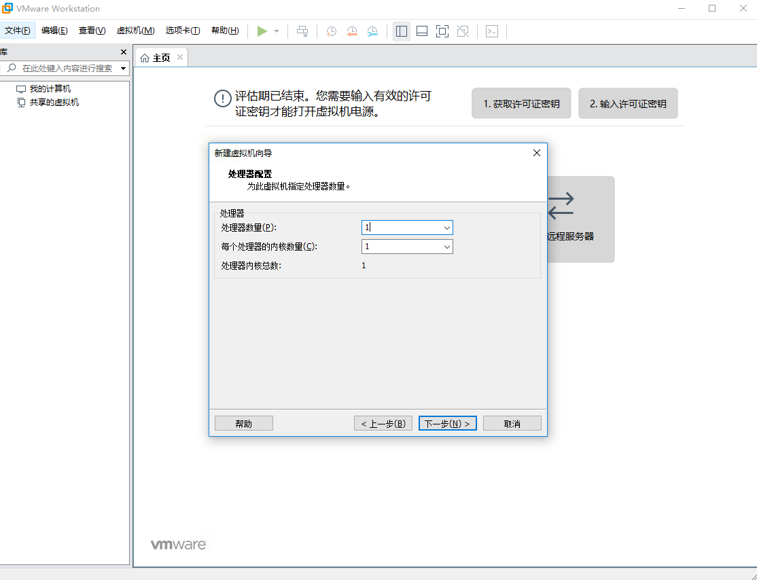Image resolution: width=757 pixels, height=580 pixels.
Task: Go back with the 上一步(B) button
Action: point(383,424)
